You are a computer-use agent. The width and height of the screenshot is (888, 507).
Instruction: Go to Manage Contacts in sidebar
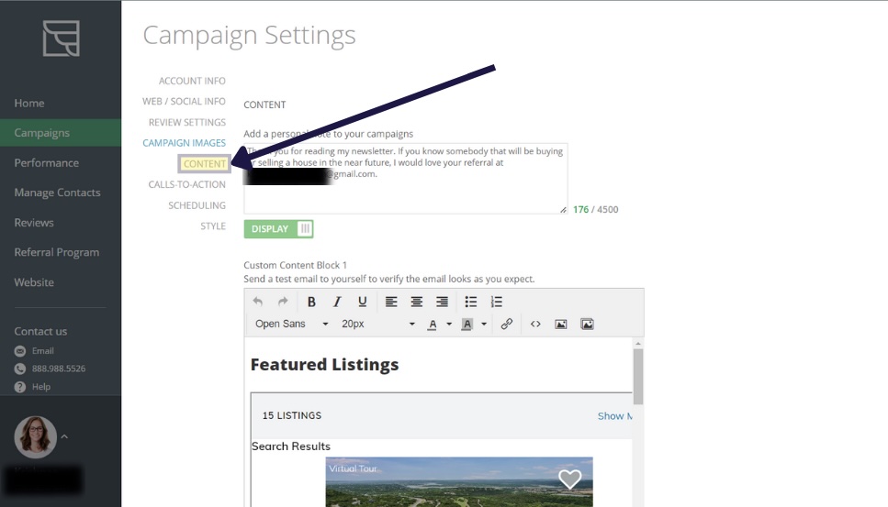point(57,193)
